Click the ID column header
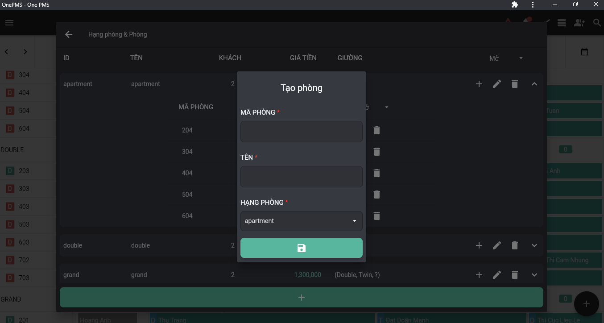604x323 pixels. [x=66, y=58]
